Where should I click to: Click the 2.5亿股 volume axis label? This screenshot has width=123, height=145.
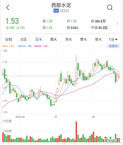pos(7,121)
